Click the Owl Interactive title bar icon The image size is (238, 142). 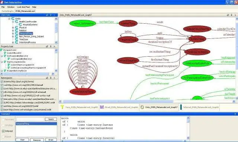(2, 2)
